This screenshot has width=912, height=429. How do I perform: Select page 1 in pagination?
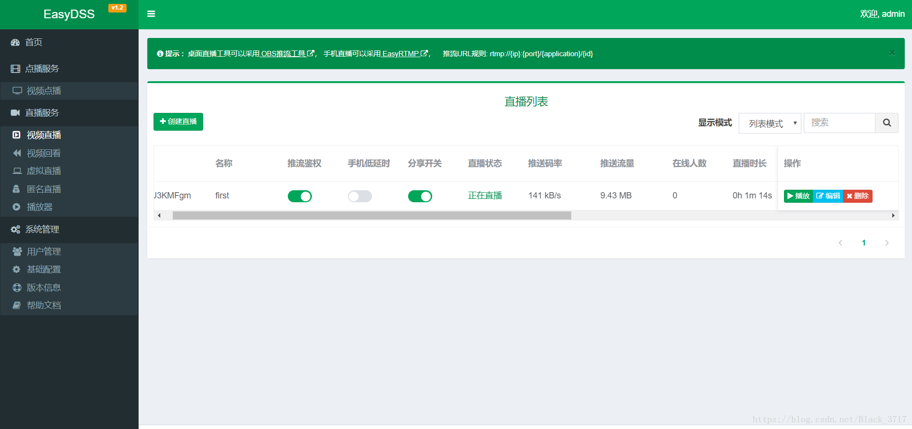[863, 243]
